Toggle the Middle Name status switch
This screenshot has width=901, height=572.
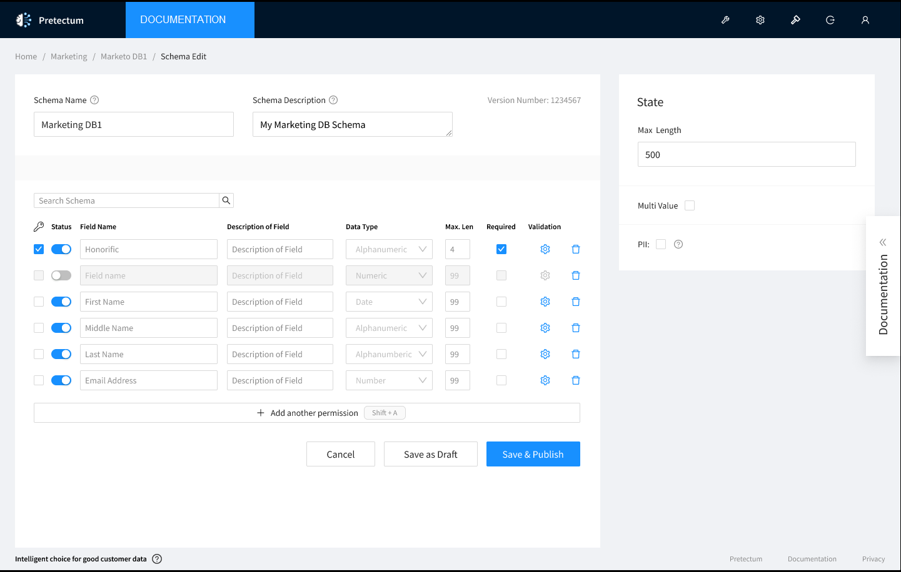pyautogui.click(x=61, y=328)
